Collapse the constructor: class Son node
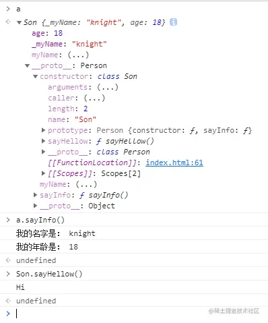The image size is (268, 323). click(x=35, y=76)
